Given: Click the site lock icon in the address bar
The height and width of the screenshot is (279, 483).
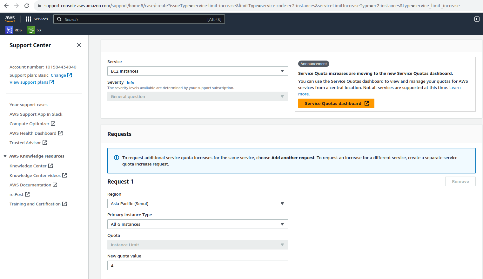Looking at the screenshot, I should coord(39,6).
